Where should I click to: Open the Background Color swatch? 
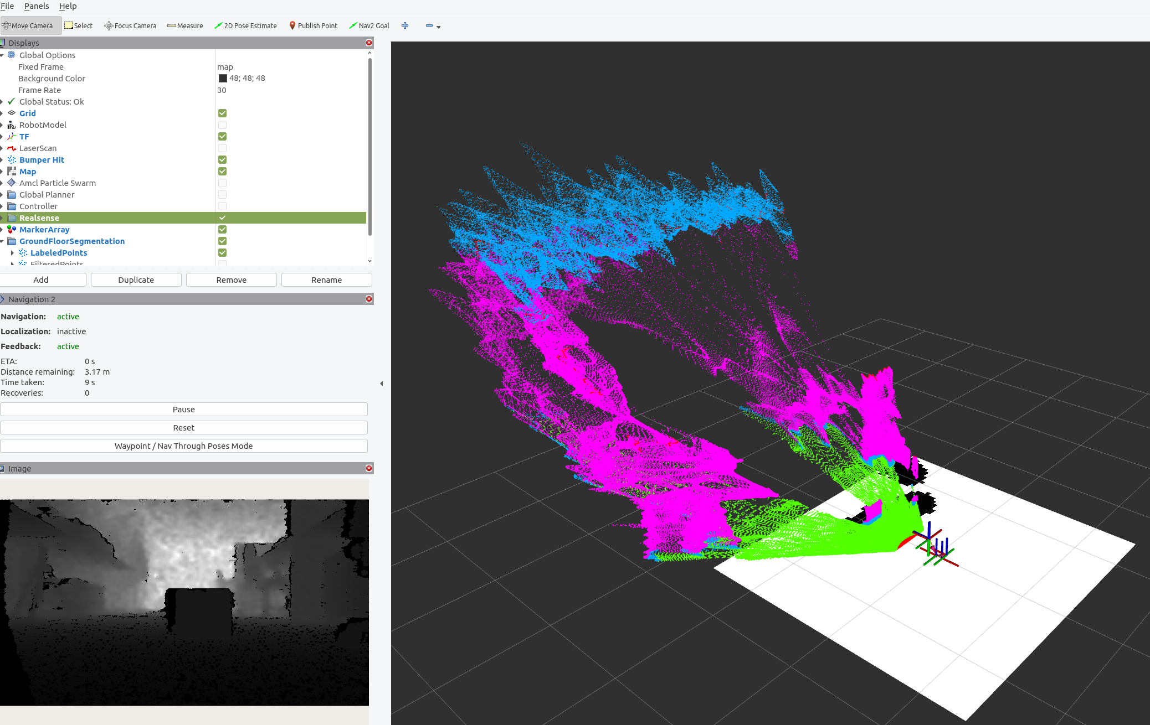tap(222, 78)
